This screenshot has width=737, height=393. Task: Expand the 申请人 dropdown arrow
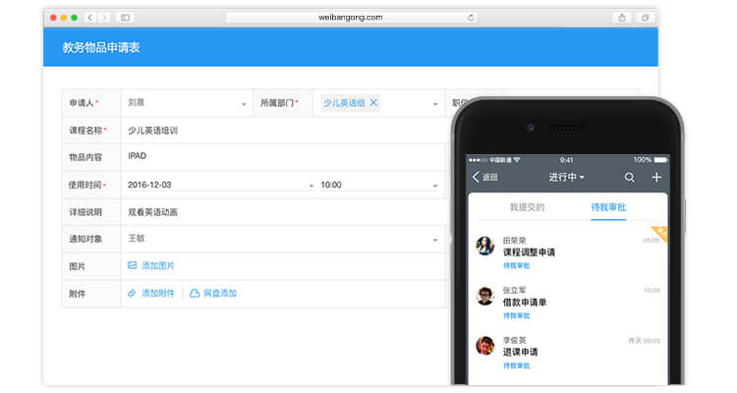click(244, 103)
